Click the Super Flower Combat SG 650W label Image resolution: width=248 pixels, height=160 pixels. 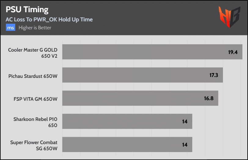click(34, 145)
